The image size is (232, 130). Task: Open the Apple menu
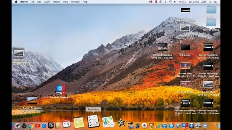(16, 2)
